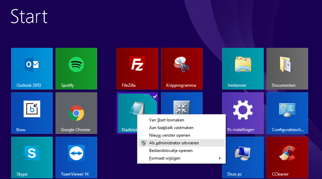Select Aan taakbalk vastmaken menu entry
Image resolution: width=322 pixels, height=179 pixels.
pyautogui.click(x=181, y=128)
